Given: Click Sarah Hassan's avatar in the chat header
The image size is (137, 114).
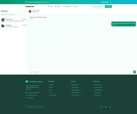Looking at the screenshot, I should point(30,11).
